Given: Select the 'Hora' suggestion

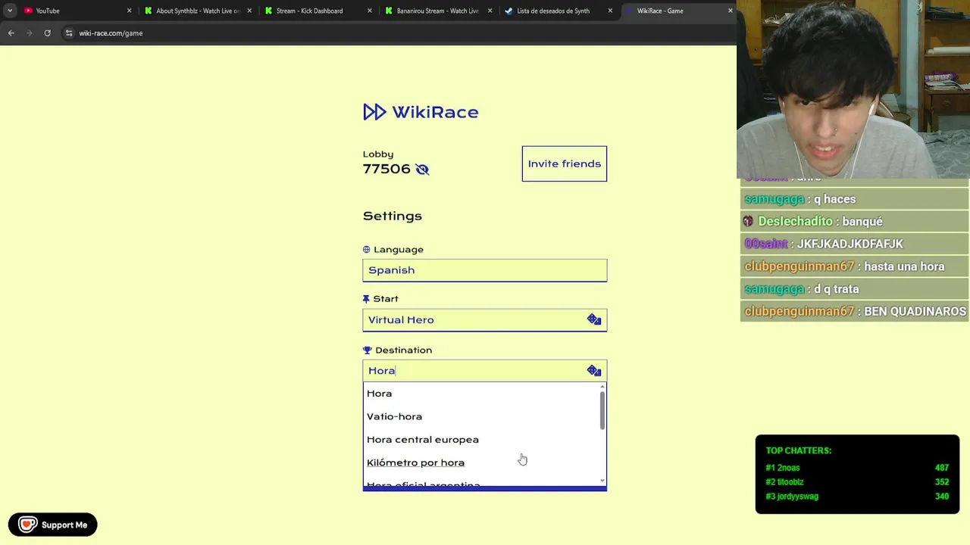Looking at the screenshot, I should tap(481, 394).
